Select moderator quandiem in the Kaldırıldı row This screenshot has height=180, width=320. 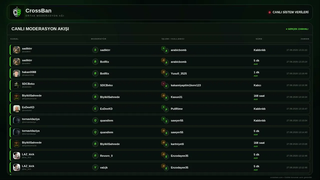(x=106, y=120)
